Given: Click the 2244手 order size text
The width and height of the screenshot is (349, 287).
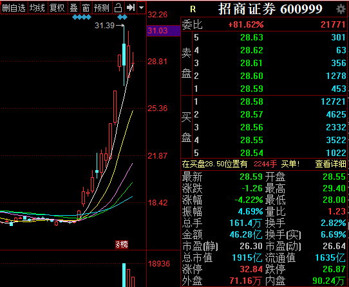Looking at the screenshot, I should (x=265, y=164).
